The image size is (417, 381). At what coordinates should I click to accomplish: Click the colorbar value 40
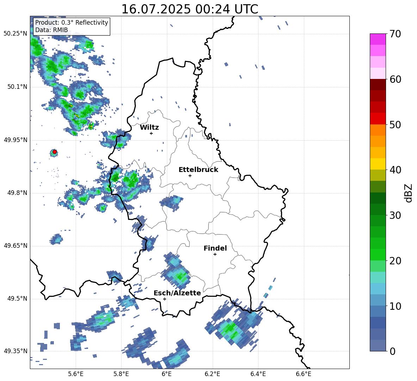coord(395,170)
